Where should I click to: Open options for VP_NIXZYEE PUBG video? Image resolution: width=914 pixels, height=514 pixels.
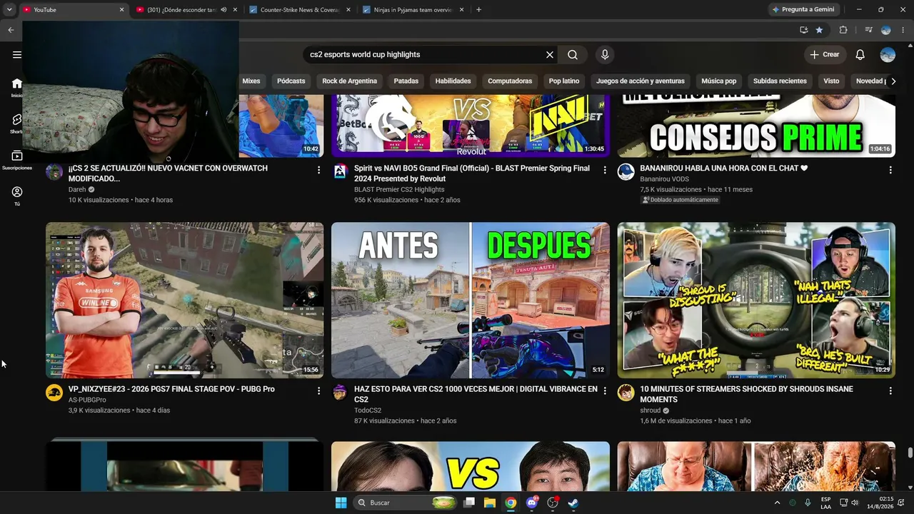[x=318, y=390]
